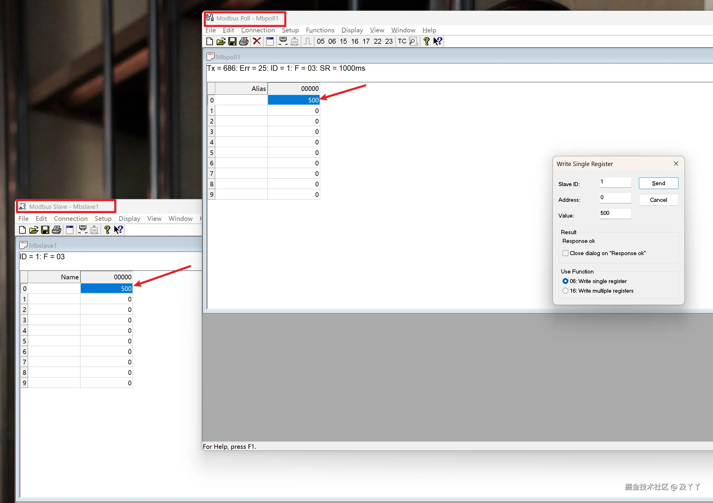Open Functions menu in Modbus Poll
The width and height of the screenshot is (713, 503).
320,30
